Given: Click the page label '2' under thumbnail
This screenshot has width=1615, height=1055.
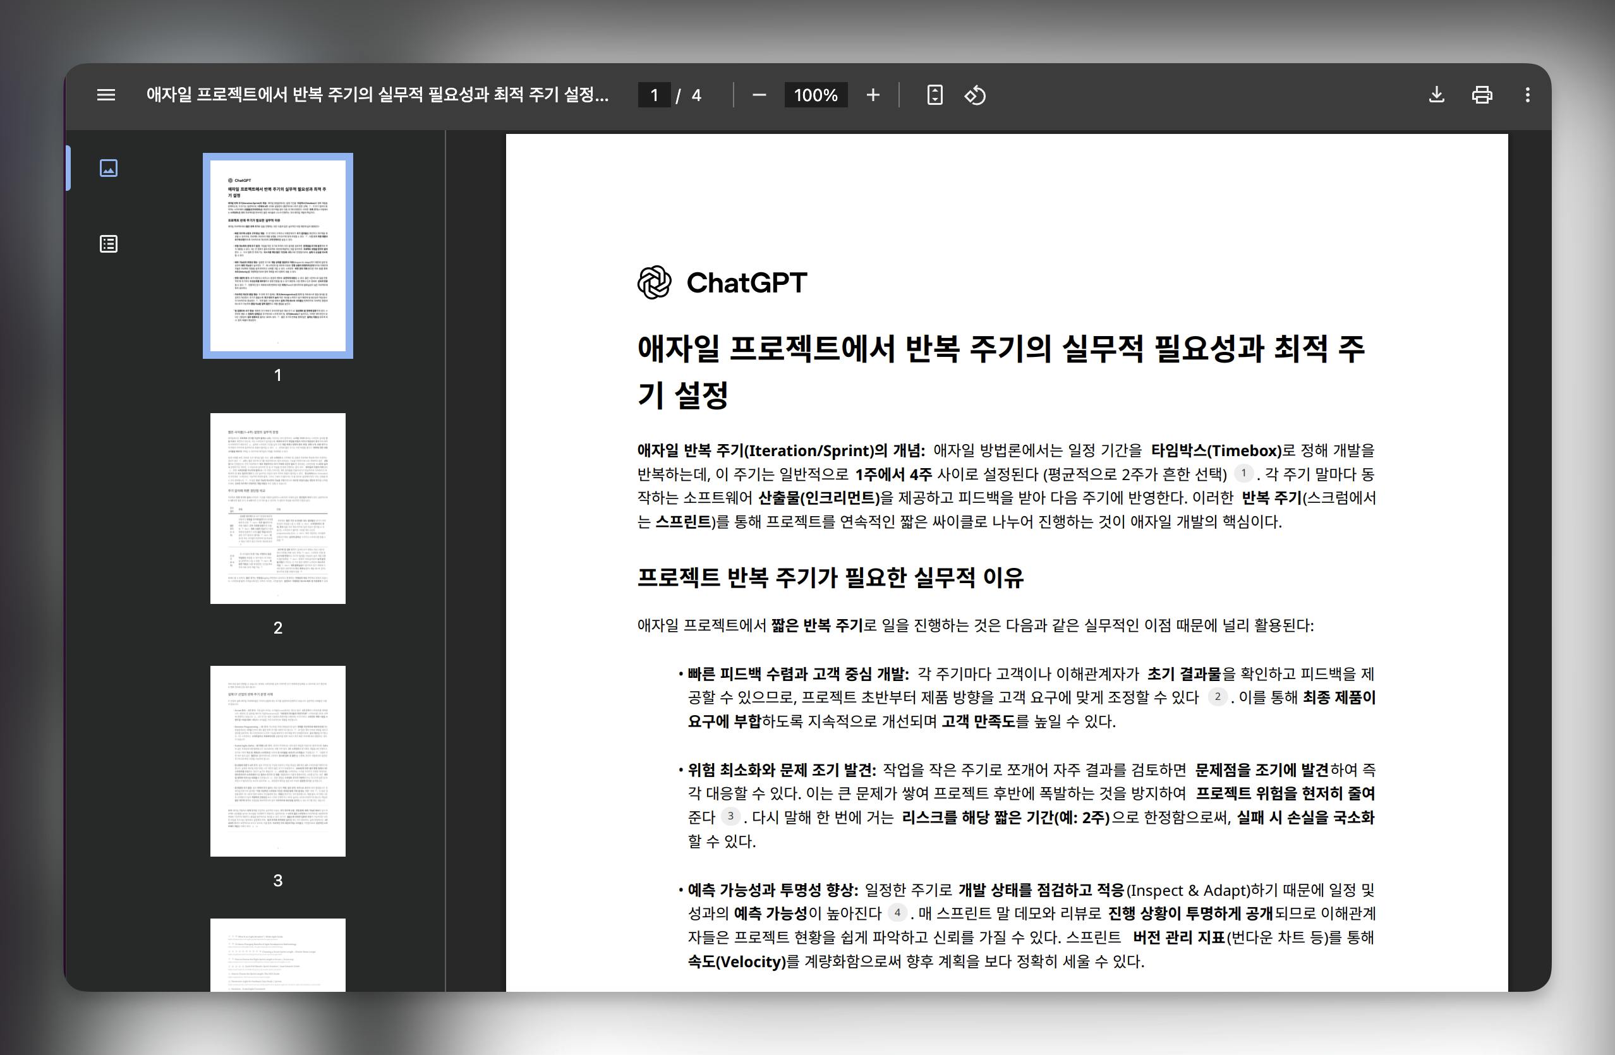Looking at the screenshot, I should pyautogui.click(x=277, y=627).
